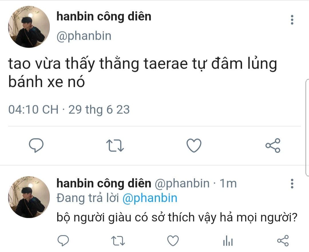Reply to the second tweet
This screenshot has height=252, width=309.
click(63, 241)
